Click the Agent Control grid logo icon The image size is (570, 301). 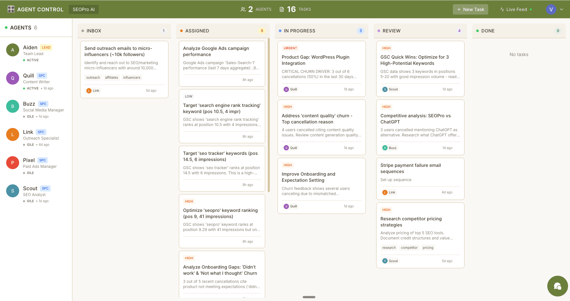click(x=11, y=9)
